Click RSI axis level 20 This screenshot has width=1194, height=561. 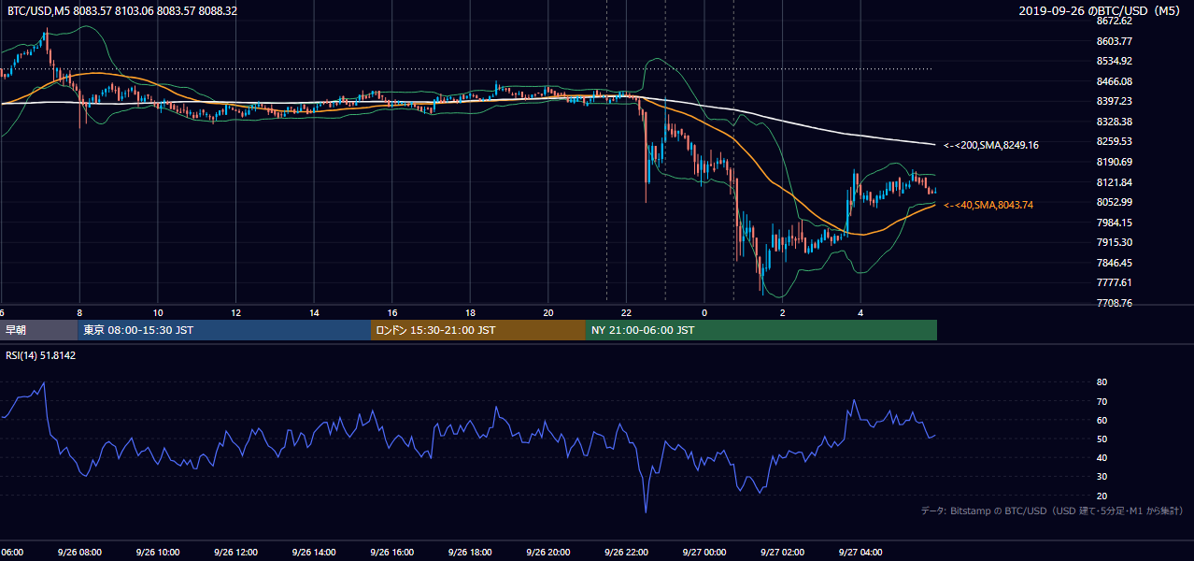(x=1102, y=496)
